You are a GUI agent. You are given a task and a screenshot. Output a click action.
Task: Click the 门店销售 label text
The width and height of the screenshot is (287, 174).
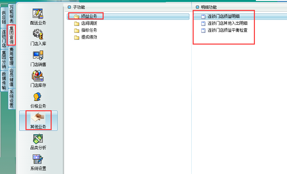[x=38, y=64]
